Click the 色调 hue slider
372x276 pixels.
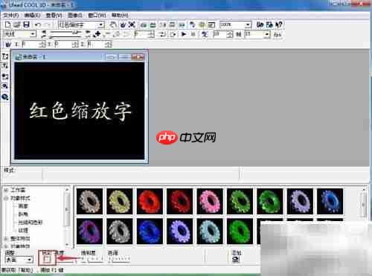pyautogui.click(x=120, y=259)
